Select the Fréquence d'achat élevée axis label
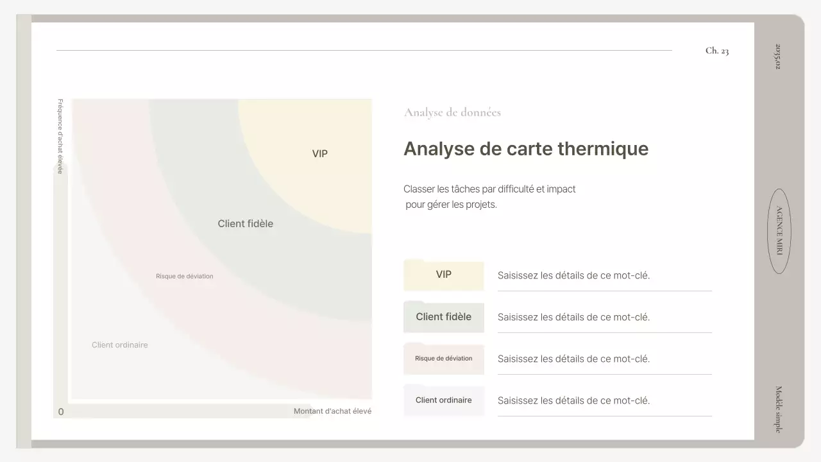 tap(60, 135)
